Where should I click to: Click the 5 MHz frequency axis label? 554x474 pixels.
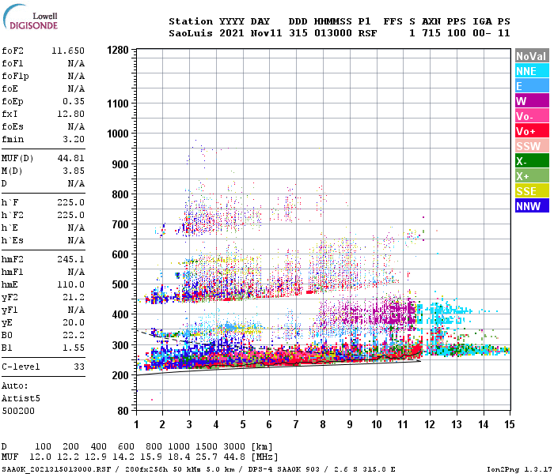tap(243, 424)
